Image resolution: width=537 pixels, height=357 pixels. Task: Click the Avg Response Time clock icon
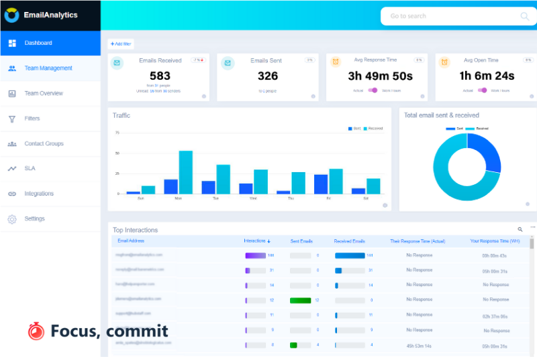(336, 62)
